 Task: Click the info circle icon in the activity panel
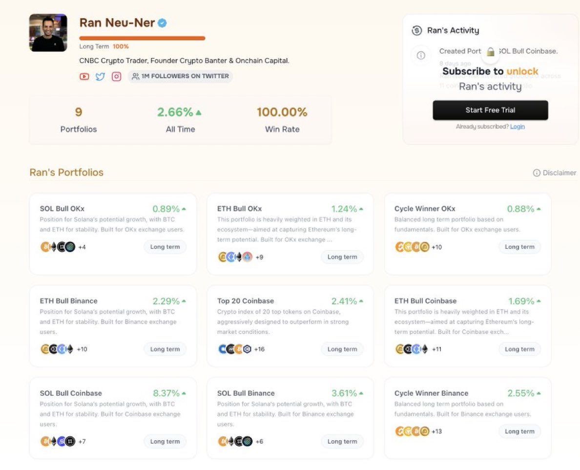click(421, 55)
